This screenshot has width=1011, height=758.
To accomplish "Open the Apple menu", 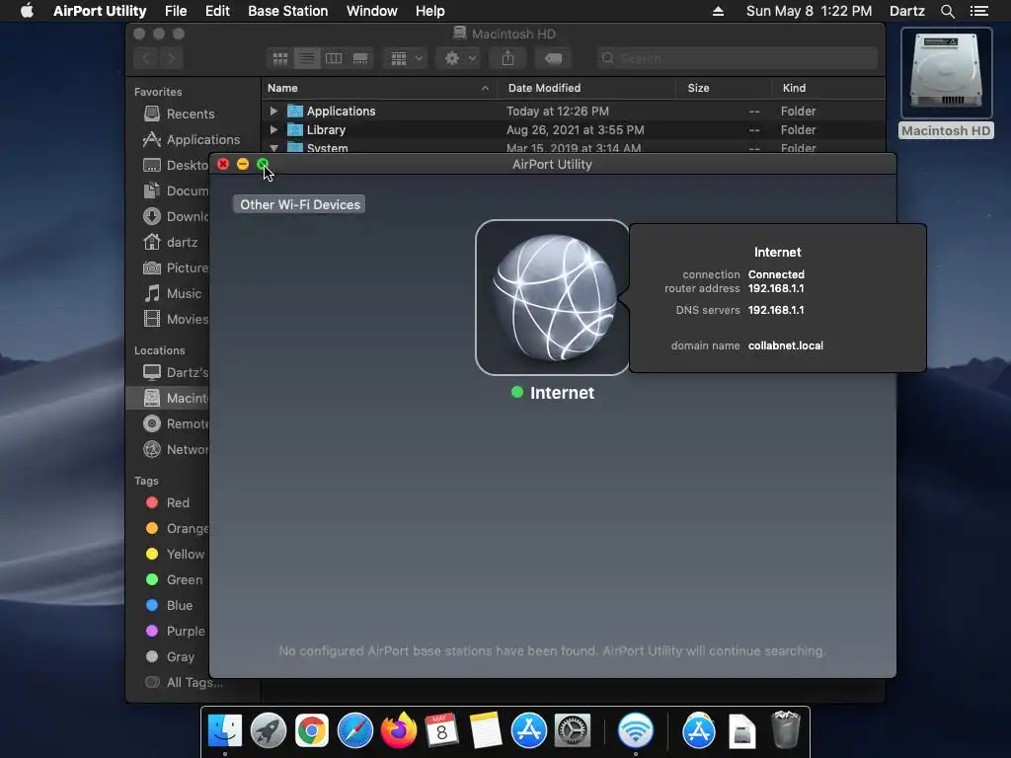I will point(27,11).
